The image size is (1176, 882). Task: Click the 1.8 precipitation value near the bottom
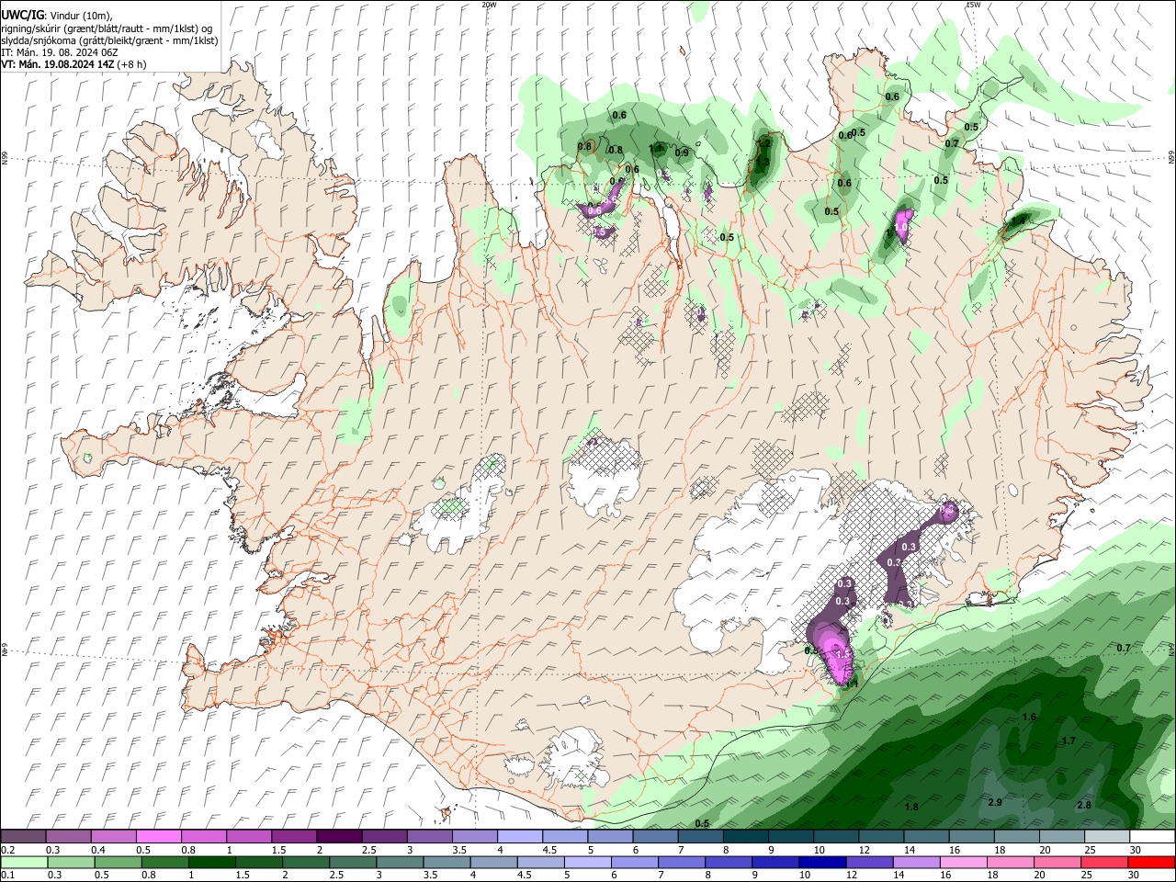pyautogui.click(x=911, y=807)
